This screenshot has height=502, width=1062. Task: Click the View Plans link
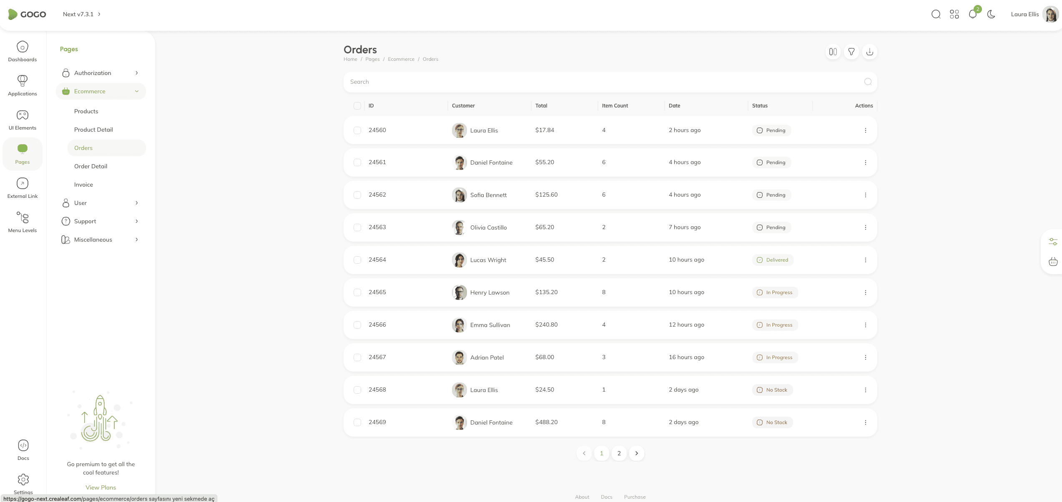coord(100,487)
